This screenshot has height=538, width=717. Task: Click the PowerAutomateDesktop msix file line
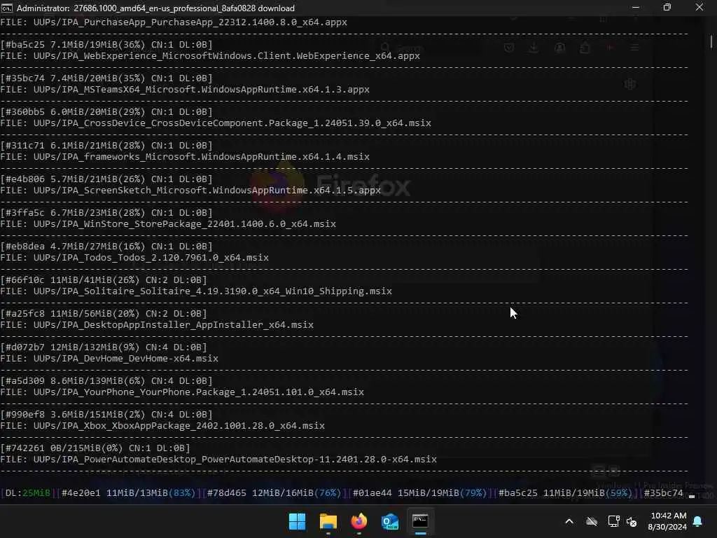(218, 460)
